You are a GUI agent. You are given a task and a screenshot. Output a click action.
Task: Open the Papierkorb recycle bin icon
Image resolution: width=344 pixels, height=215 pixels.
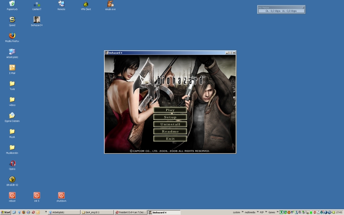click(12, 5)
